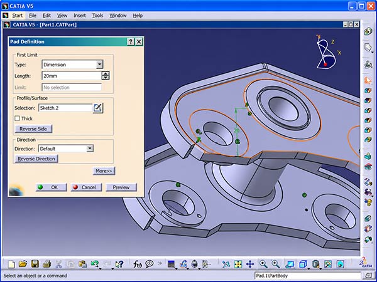
Task: Expand the view mode dropdown under cylinder icon
Action: [320, 268]
